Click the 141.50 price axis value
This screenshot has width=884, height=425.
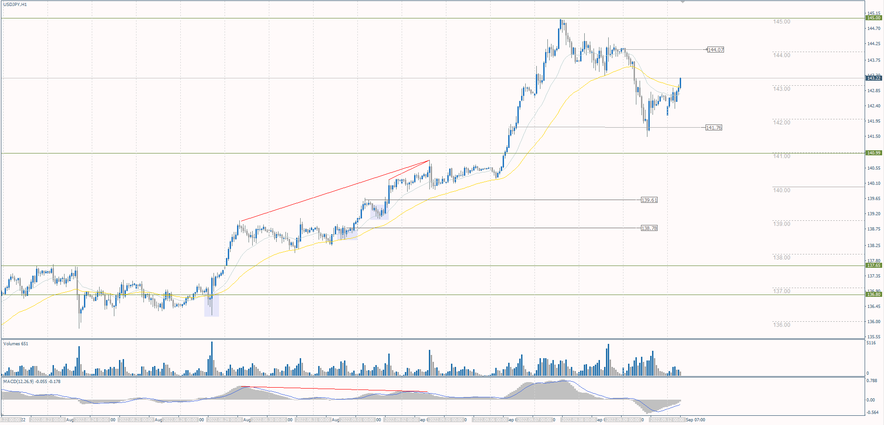click(x=874, y=136)
